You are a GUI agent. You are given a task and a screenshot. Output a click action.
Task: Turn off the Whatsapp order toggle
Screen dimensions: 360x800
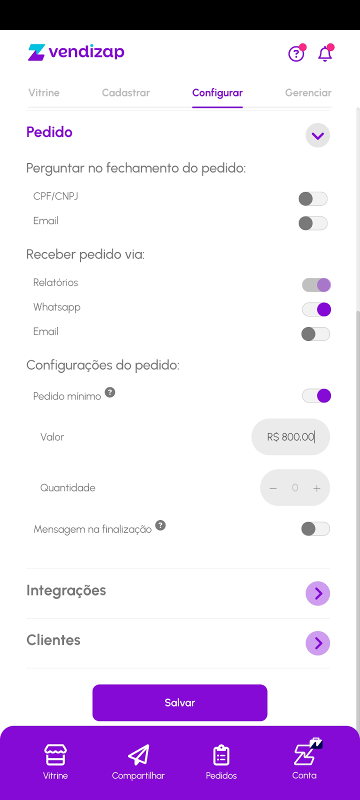coord(316,309)
